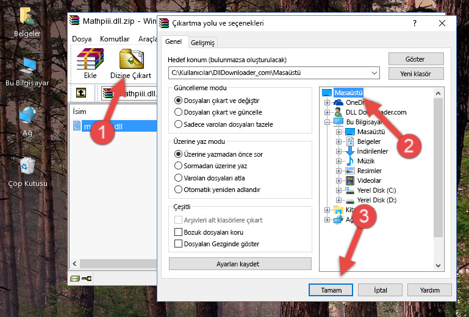Open Belgeler desktop icon
Screen dimensions: 469x317
27,22
